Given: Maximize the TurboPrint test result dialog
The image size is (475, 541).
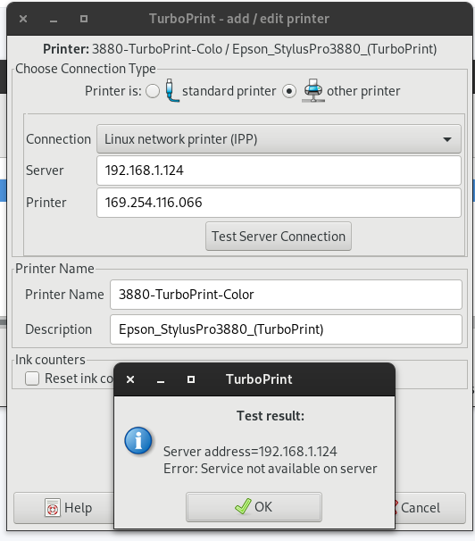Looking at the screenshot, I should pos(191,379).
